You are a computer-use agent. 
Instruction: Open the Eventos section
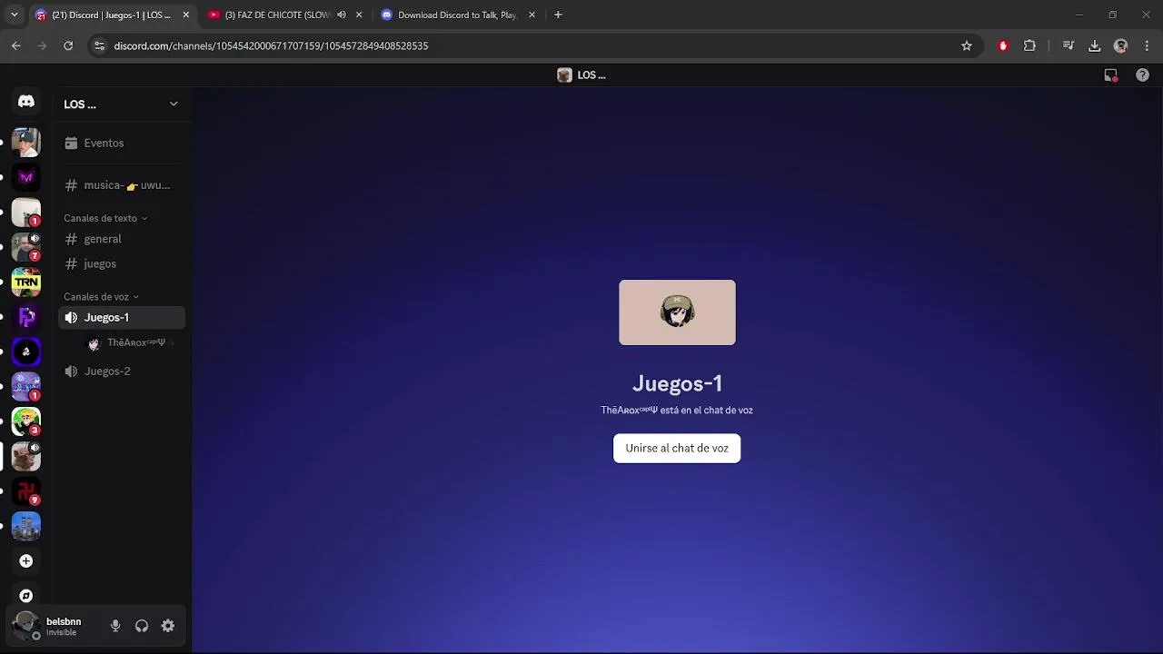tap(122, 143)
